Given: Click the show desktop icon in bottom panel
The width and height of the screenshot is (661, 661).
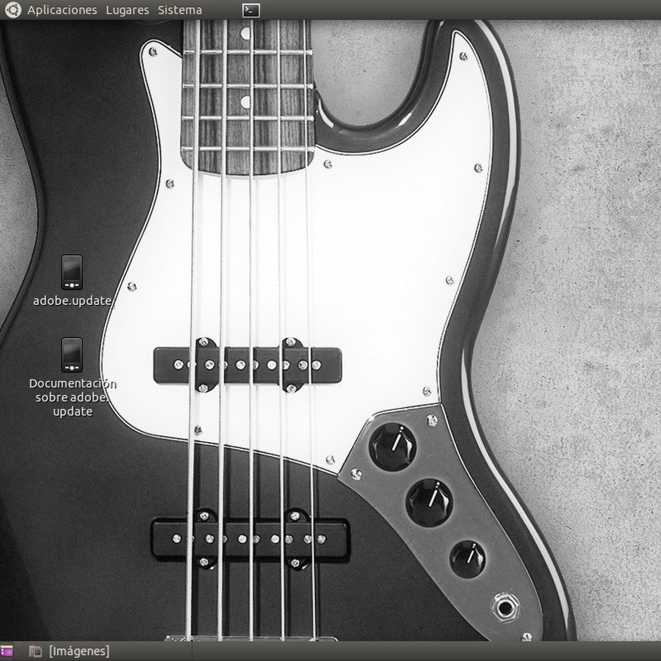Looking at the screenshot, I should (7, 651).
